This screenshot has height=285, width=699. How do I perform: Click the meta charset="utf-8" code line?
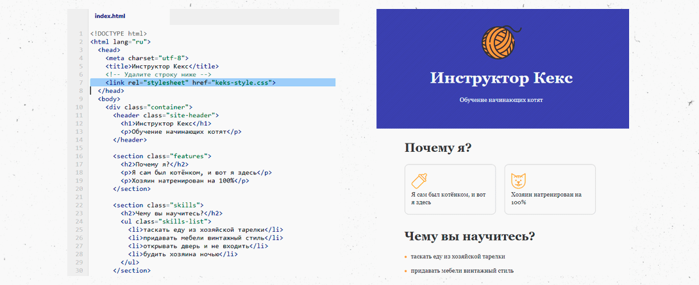point(147,58)
